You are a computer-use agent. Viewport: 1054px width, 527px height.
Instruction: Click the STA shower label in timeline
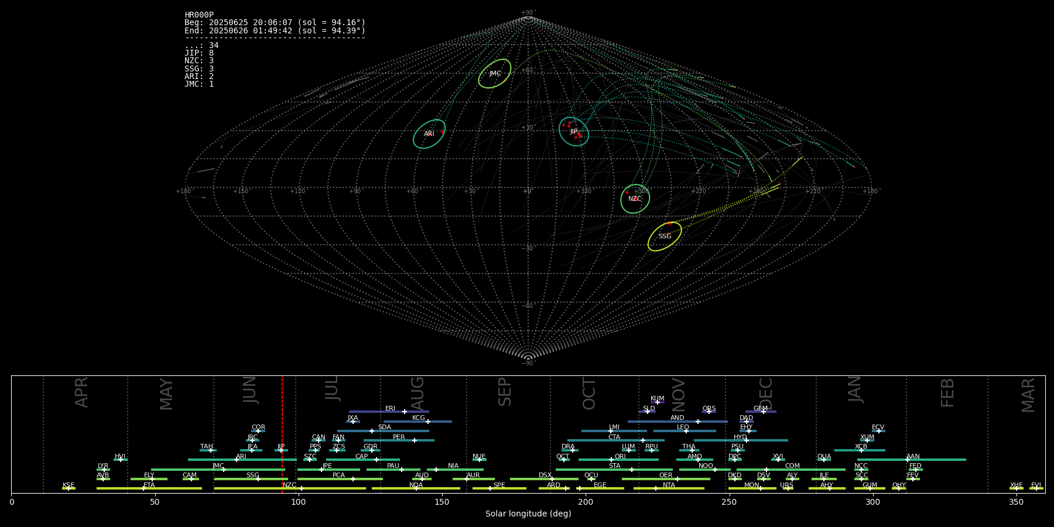point(614,466)
